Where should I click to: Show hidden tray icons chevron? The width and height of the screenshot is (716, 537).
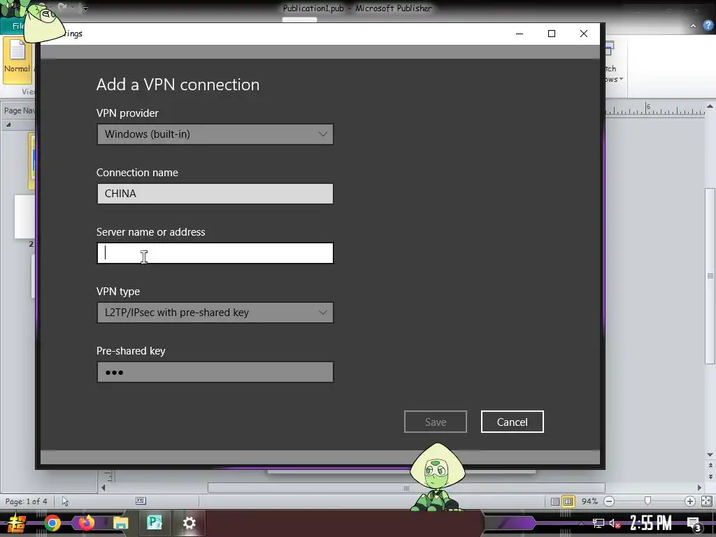[x=581, y=524]
